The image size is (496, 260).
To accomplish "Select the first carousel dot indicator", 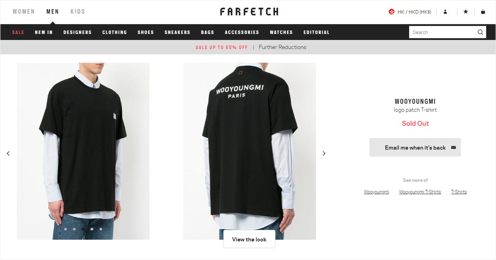I will point(65,229).
